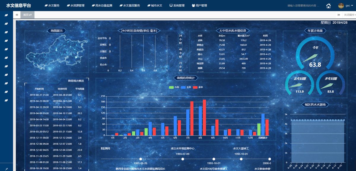Viewport: 356px width, 171px height.
Task: Click the 水文信息平台 title link
Action: [x=18, y=6]
